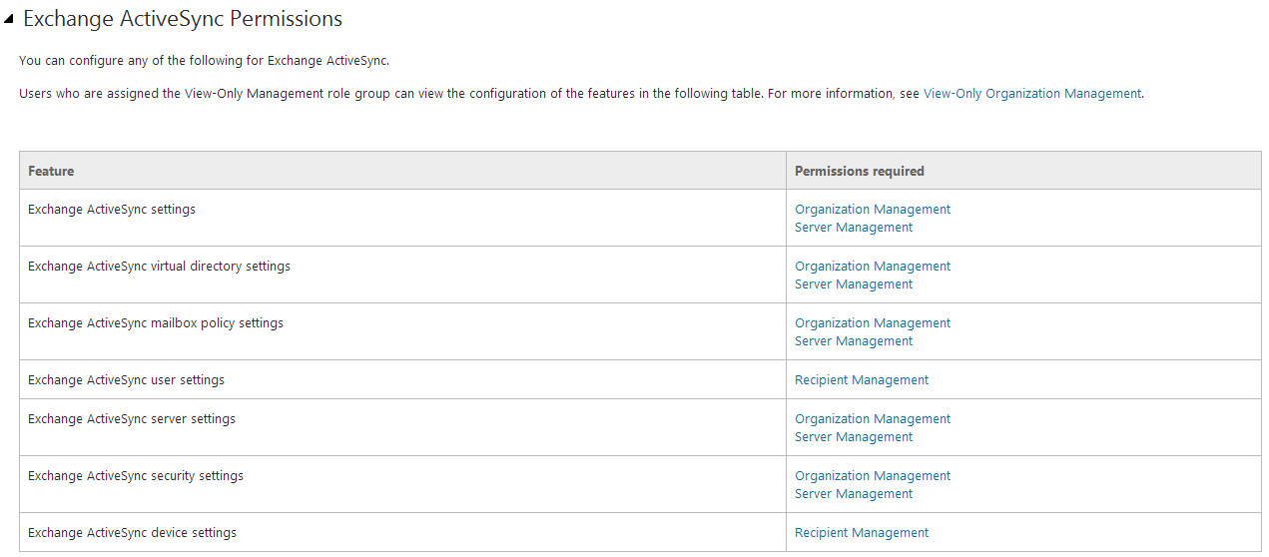The width and height of the screenshot is (1269, 557).
Task: Click the sentence about View-Only Management role group
Action: coord(581,93)
